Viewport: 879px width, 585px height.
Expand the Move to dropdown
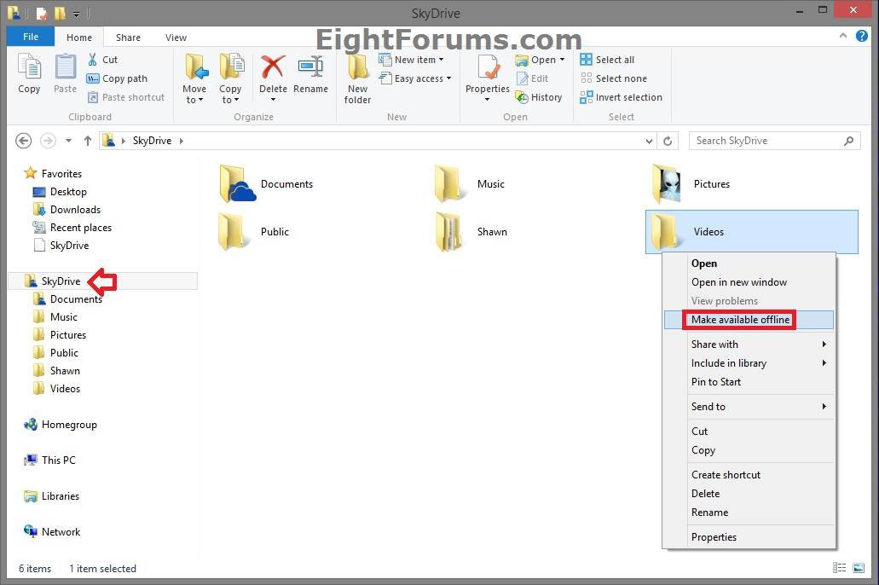point(194,94)
